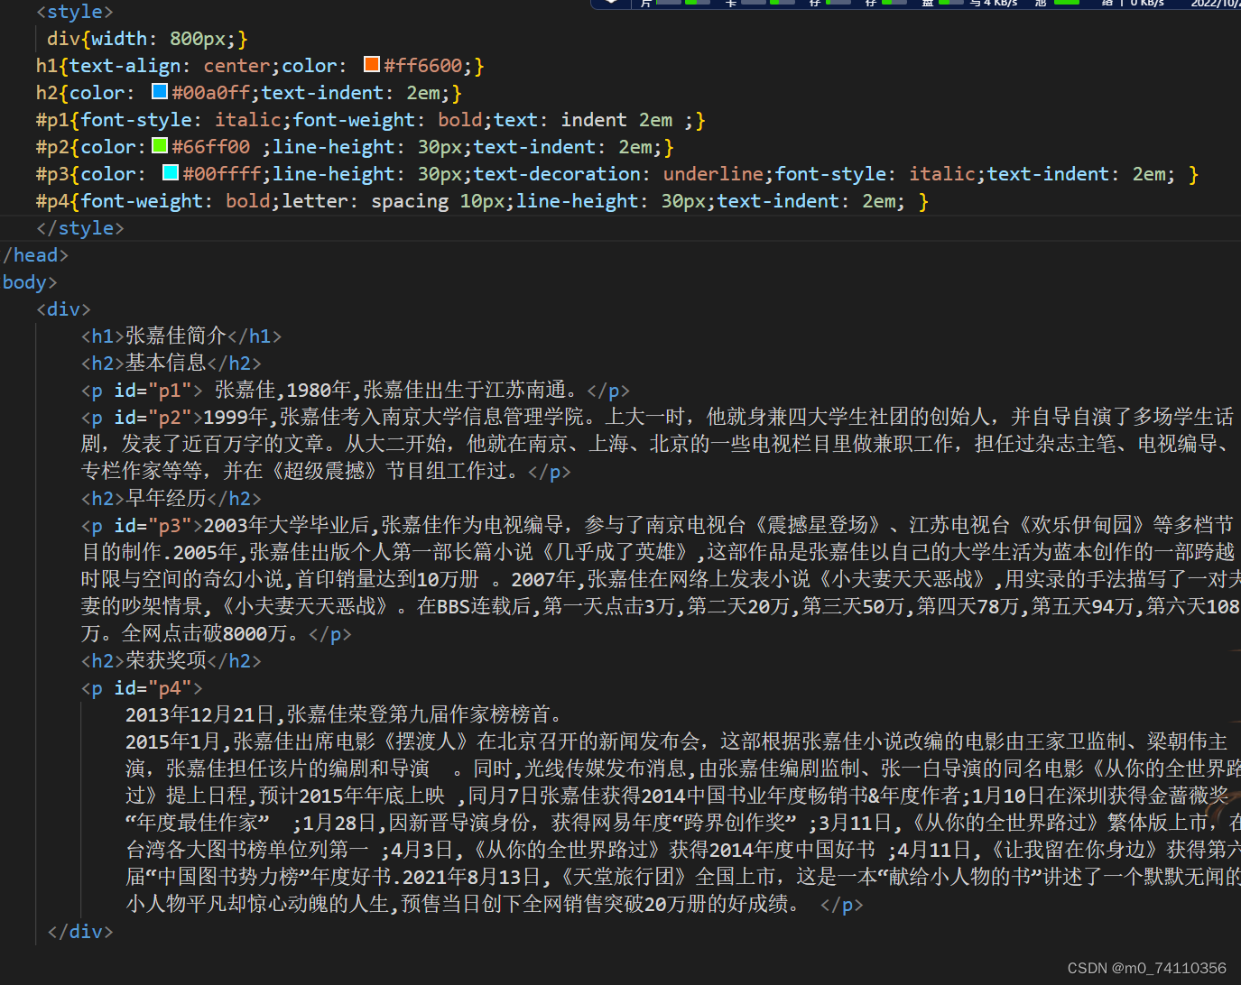
Task: Click the text 2003年大学毕业后
Action: pyautogui.click(x=285, y=525)
